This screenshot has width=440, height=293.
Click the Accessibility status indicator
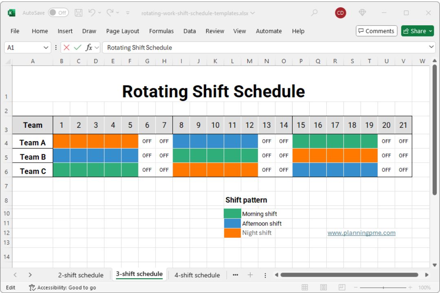point(62,287)
